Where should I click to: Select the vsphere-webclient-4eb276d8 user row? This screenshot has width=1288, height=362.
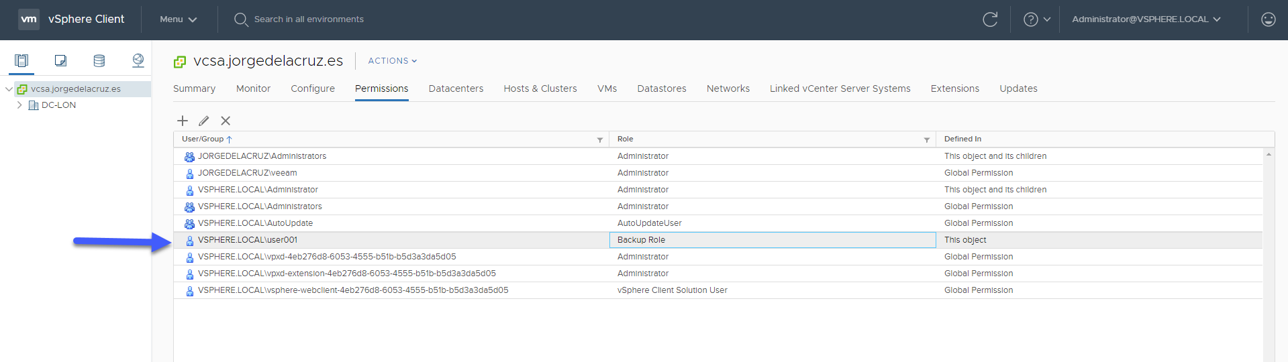coord(717,290)
